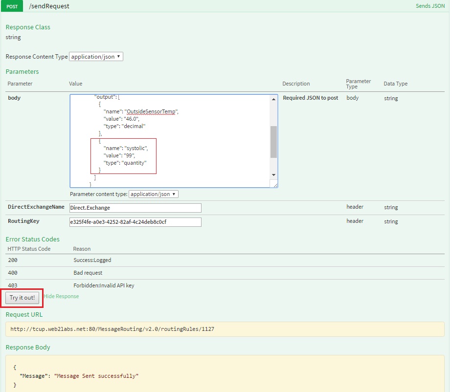
Task: Open the /sendRequest endpoint path
Action: 49,6
